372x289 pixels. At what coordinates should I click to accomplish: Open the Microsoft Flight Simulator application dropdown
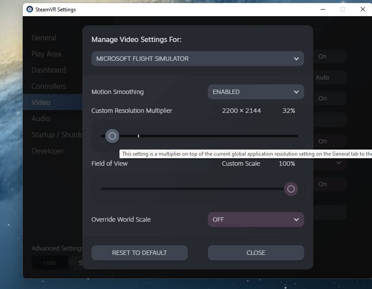click(198, 59)
